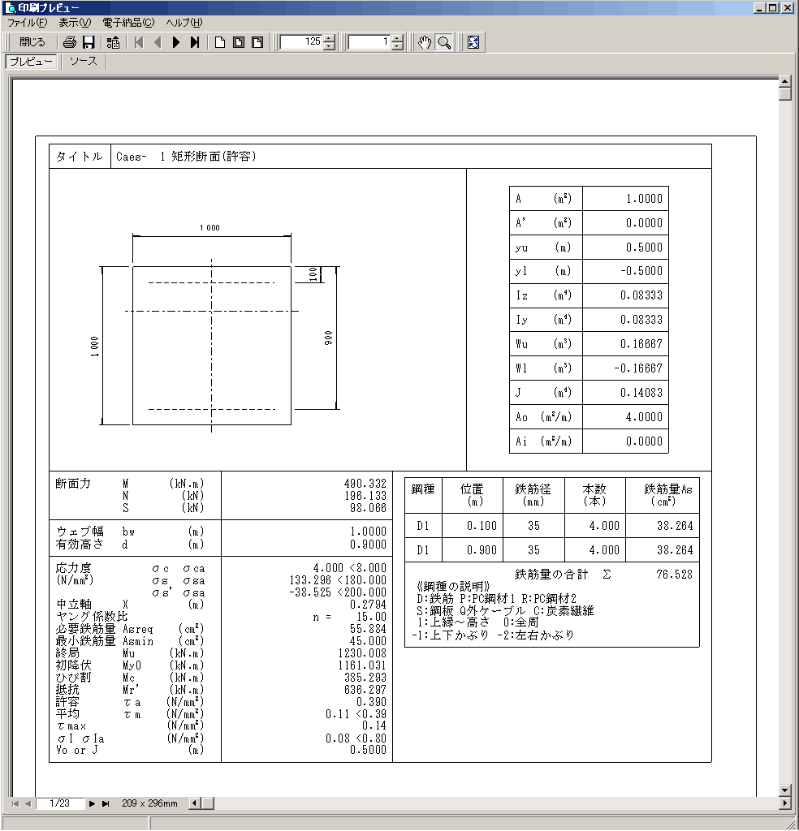
Task: Click the vertical scrollbar thumb
Action: pos(785,94)
